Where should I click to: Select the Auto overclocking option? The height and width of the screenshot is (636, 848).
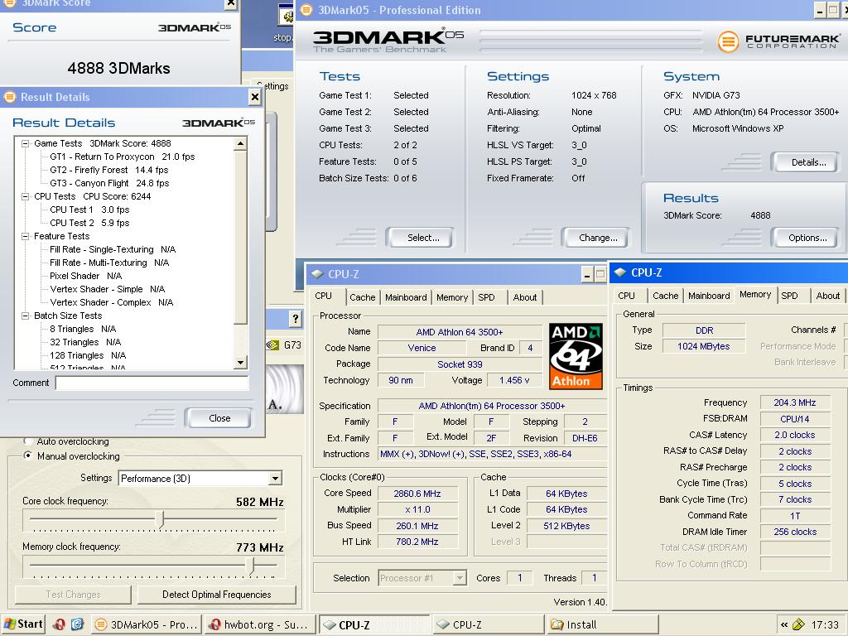pos(28,441)
